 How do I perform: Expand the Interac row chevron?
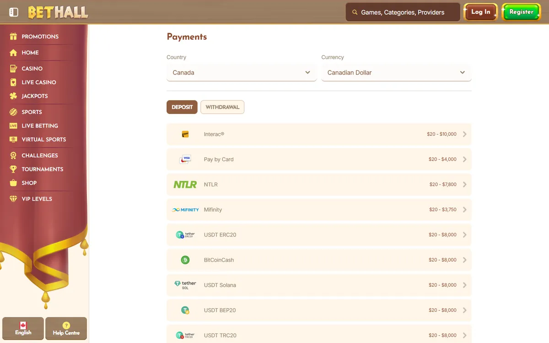[x=464, y=134]
